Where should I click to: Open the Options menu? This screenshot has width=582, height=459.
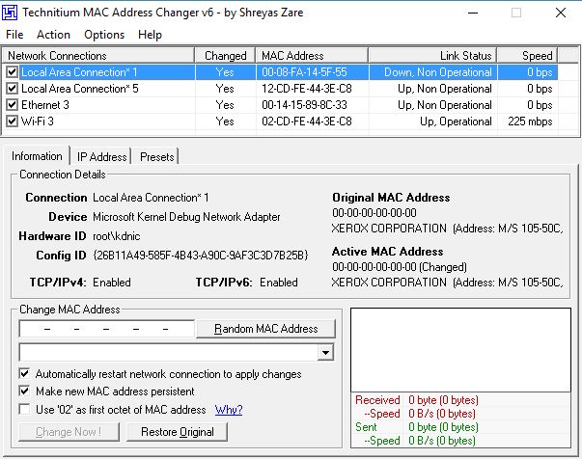(x=104, y=35)
